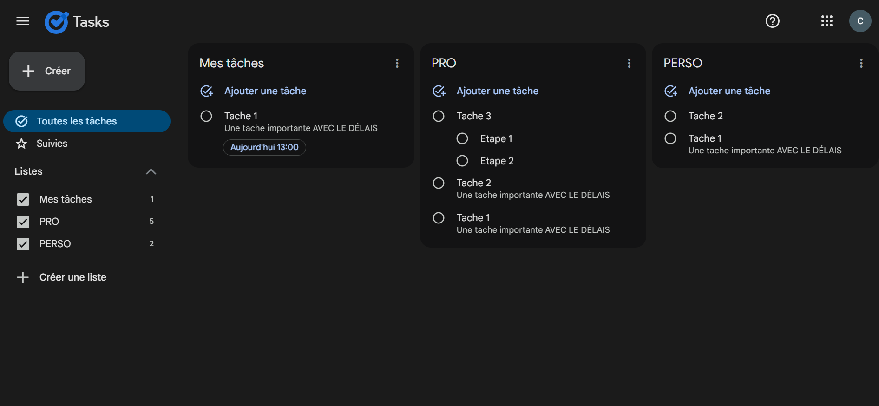Mark Tache 1 complete in PRO
879x406 pixels.
pos(439,218)
